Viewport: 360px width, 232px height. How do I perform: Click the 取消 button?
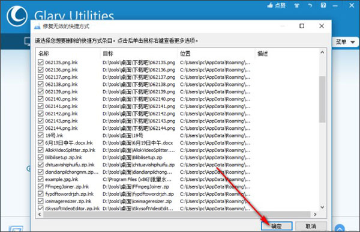311,226
